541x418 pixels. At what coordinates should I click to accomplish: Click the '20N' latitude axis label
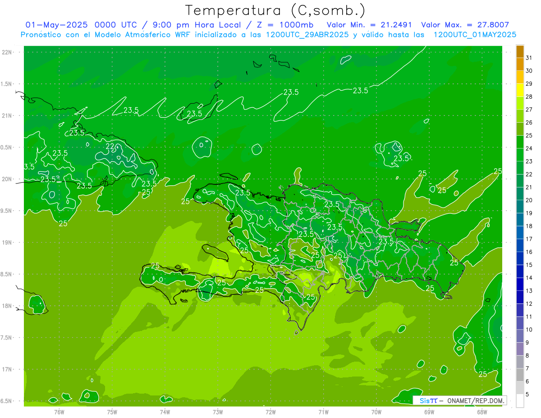(7, 179)
